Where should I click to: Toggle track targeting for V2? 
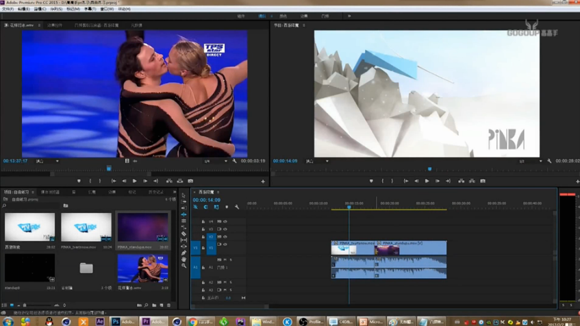point(211,237)
